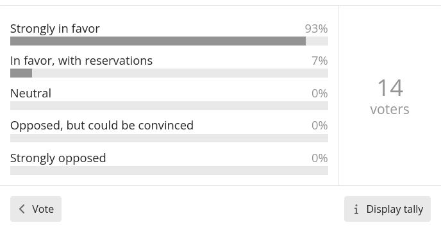Viewport: 441px width, 232px height.
Task: Click the In favor, with reservations bar
Action: tap(169, 73)
